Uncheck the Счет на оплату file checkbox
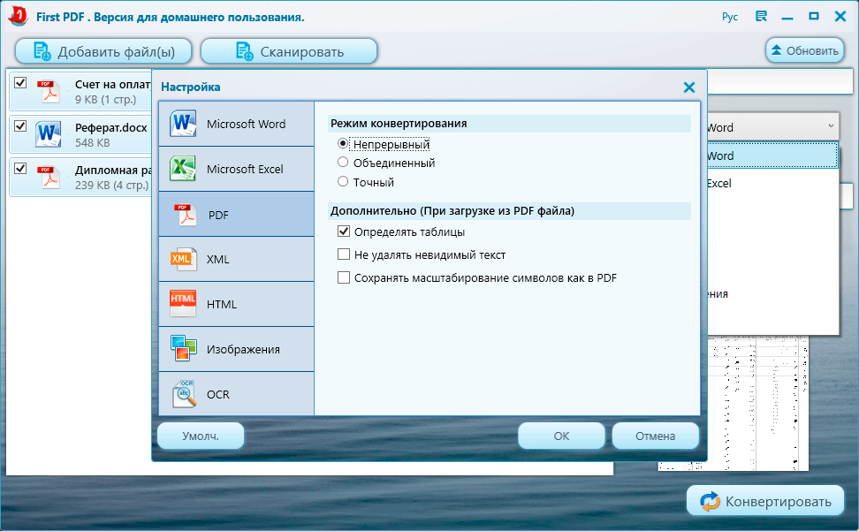The image size is (859, 531). point(20,83)
